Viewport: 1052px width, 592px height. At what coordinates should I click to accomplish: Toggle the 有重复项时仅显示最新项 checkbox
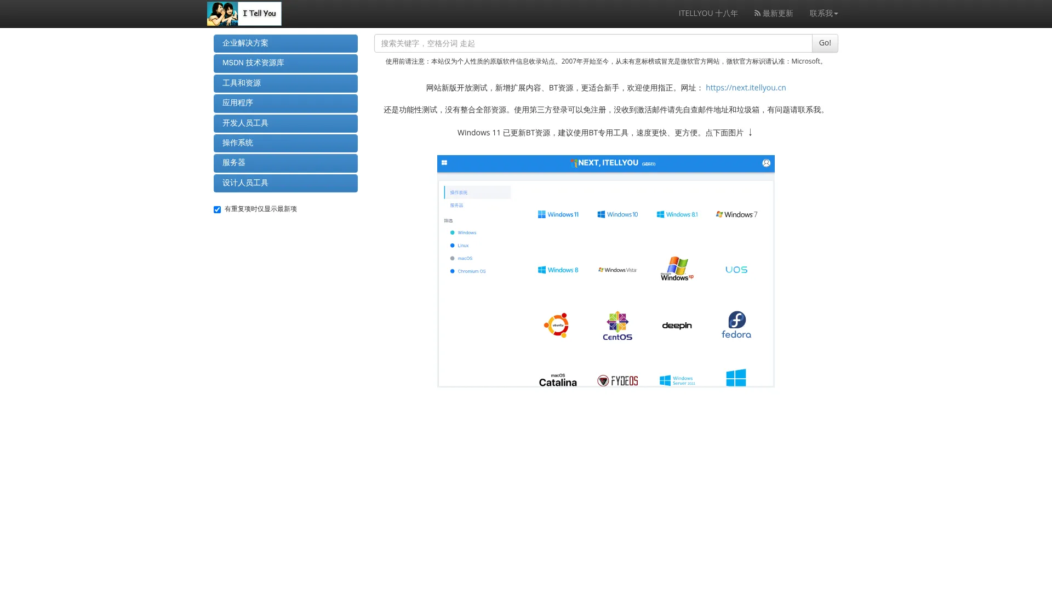[x=217, y=209]
